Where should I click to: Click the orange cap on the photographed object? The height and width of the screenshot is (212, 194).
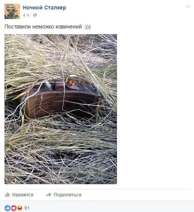pyautogui.click(x=71, y=83)
